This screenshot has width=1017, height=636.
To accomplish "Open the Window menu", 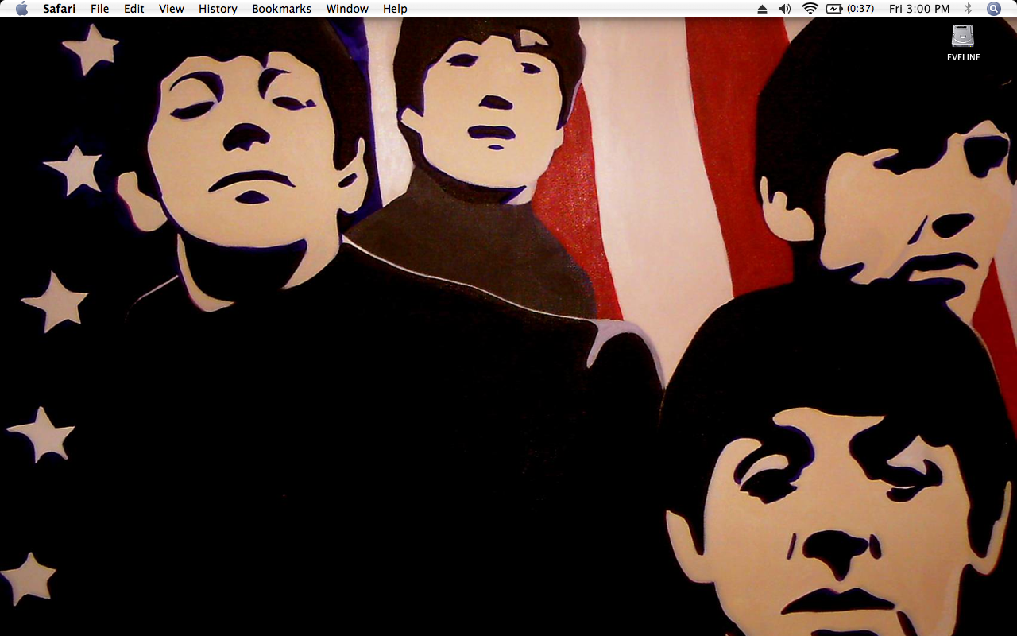I will [x=347, y=9].
